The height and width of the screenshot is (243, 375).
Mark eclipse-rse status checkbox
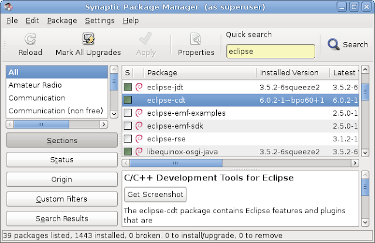pyautogui.click(x=128, y=138)
